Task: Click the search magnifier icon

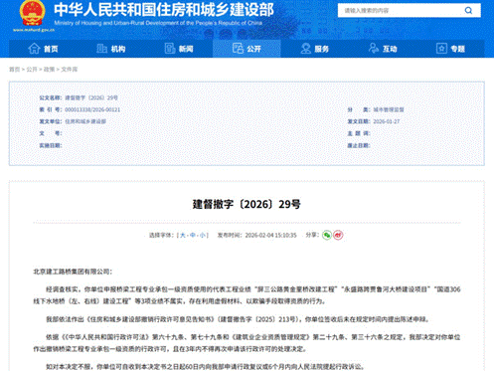Action: coord(468,10)
